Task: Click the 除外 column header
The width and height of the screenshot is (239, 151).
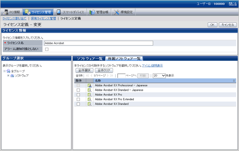Action: [80, 81]
